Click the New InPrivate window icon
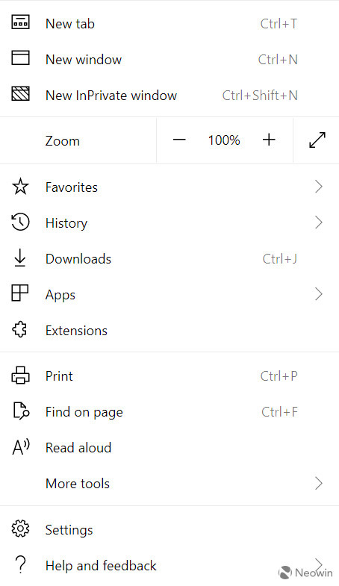 coord(20,94)
